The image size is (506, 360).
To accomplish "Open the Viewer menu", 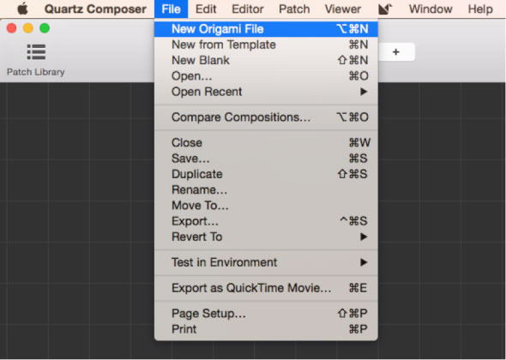I will tap(343, 9).
